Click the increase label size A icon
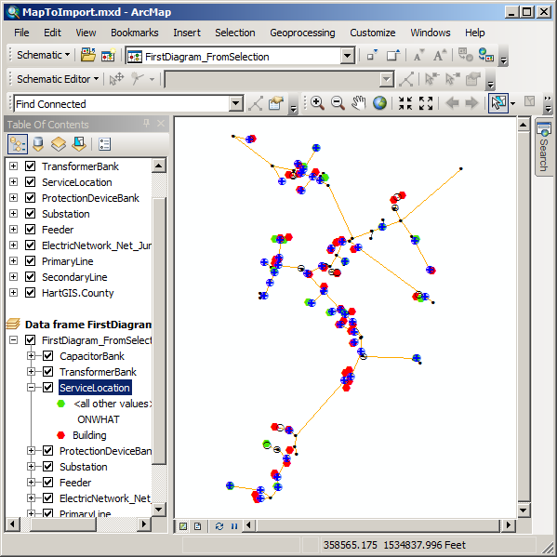Screen dimensions: 557x557 tap(439, 56)
